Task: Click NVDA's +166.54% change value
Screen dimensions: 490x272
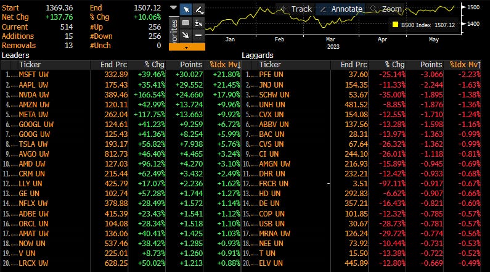Action: pyautogui.click(x=149, y=95)
